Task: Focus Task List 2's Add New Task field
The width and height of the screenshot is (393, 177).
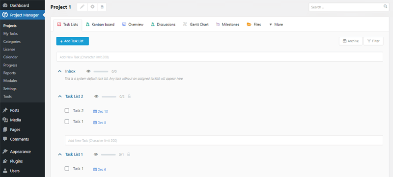Action: [224, 140]
